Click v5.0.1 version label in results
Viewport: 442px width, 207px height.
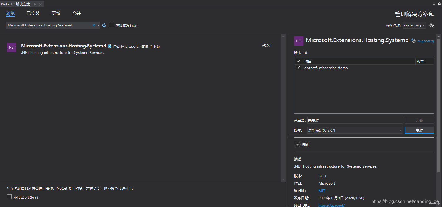267,46
